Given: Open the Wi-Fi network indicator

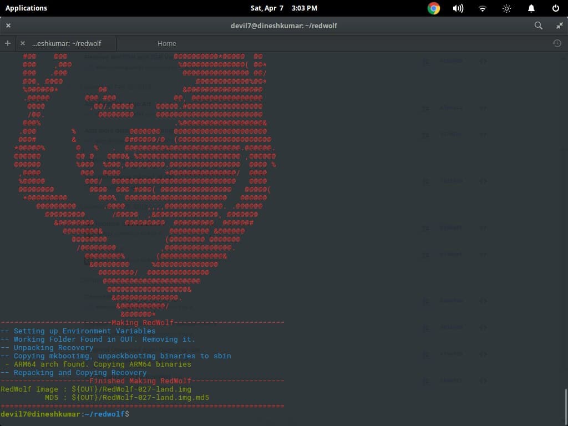Looking at the screenshot, I should click(x=482, y=8).
